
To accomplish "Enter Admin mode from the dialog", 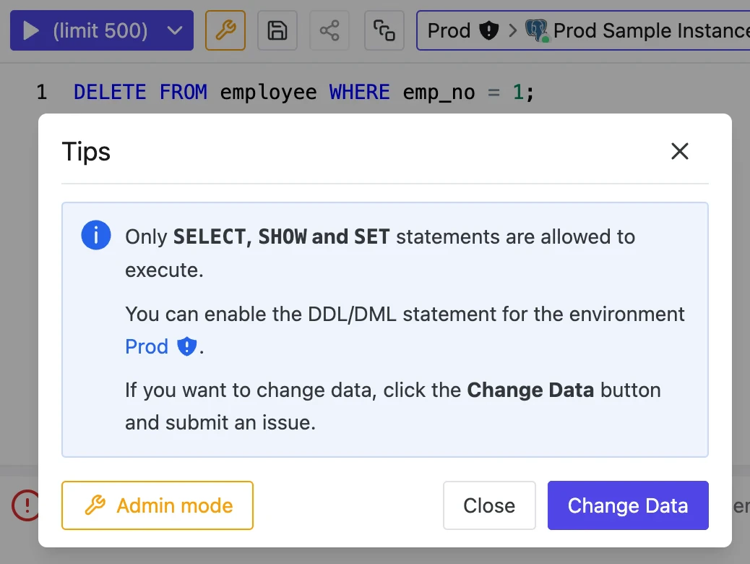I will pyautogui.click(x=157, y=505).
